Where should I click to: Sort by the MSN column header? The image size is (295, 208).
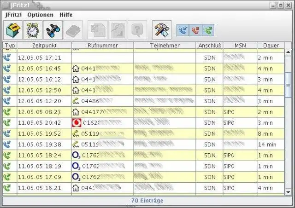(240, 46)
